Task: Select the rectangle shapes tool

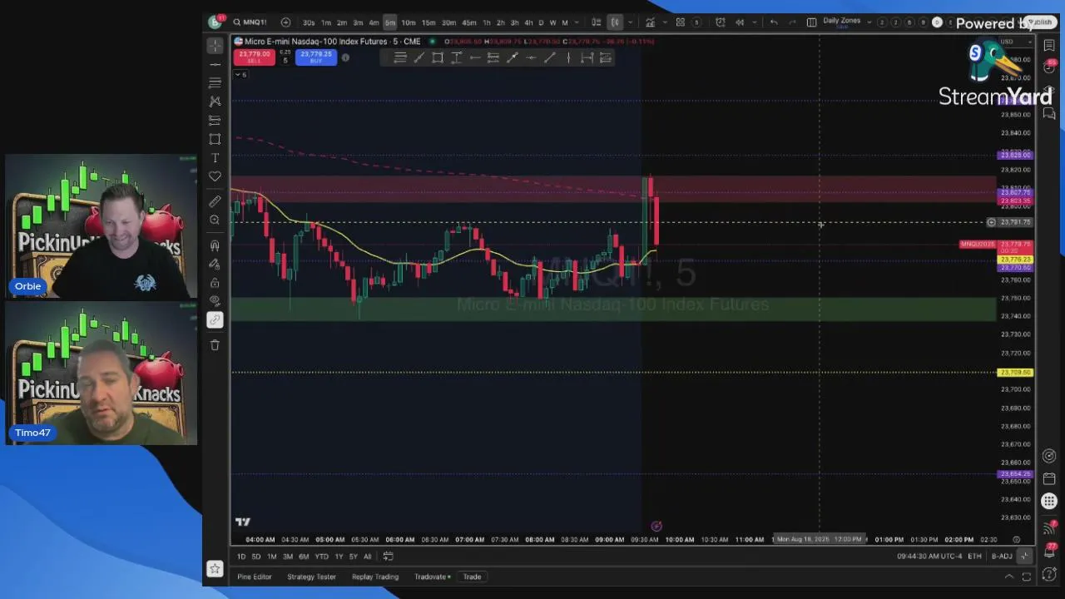Action: click(x=215, y=139)
